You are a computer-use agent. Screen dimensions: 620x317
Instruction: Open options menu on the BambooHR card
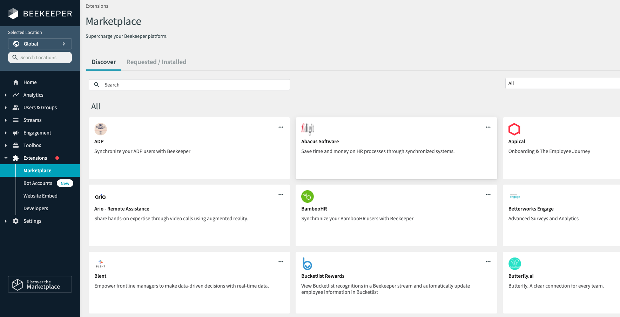(x=488, y=194)
